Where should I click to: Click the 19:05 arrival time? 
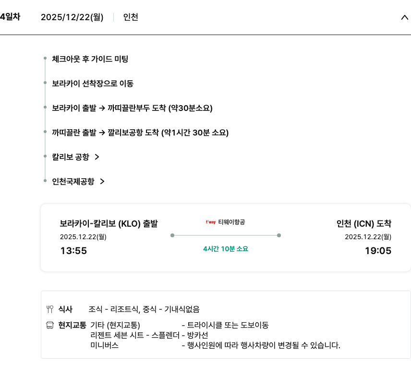coord(378,251)
